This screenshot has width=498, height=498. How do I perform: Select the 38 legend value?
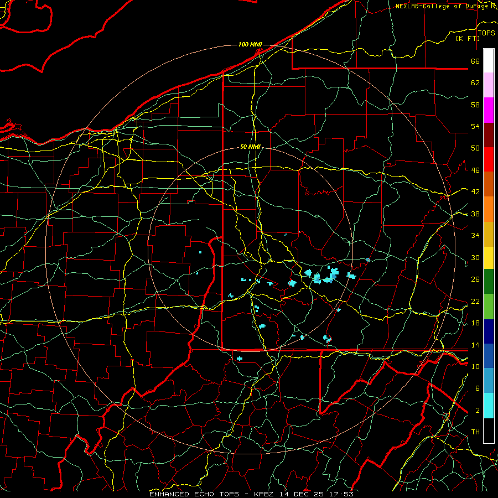tap(475, 214)
